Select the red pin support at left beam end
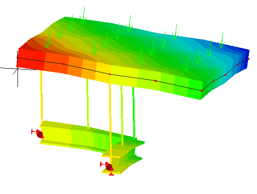Image resolution: width=257 pixels, height=194 pixels. click(38, 133)
